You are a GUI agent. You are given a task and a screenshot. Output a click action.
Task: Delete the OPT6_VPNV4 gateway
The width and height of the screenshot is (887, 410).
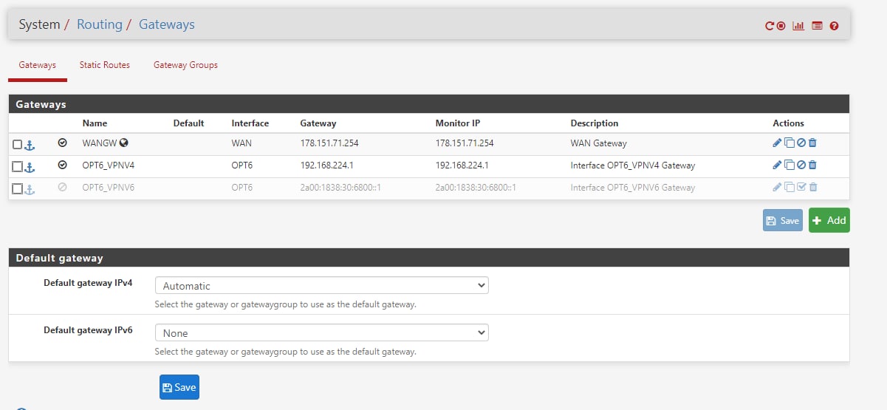click(812, 165)
